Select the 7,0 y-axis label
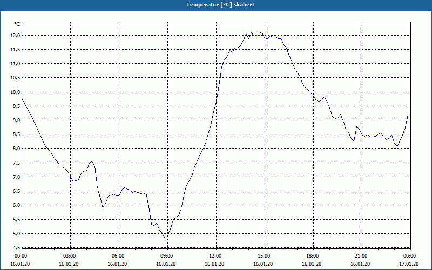Image resolution: width=432 pixels, height=270 pixels. pyautogui.click(x=17, y=177)
